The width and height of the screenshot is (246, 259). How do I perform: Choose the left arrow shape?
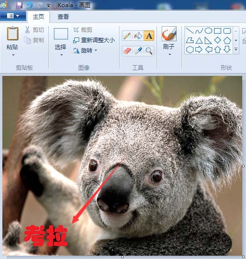[209, 50]
